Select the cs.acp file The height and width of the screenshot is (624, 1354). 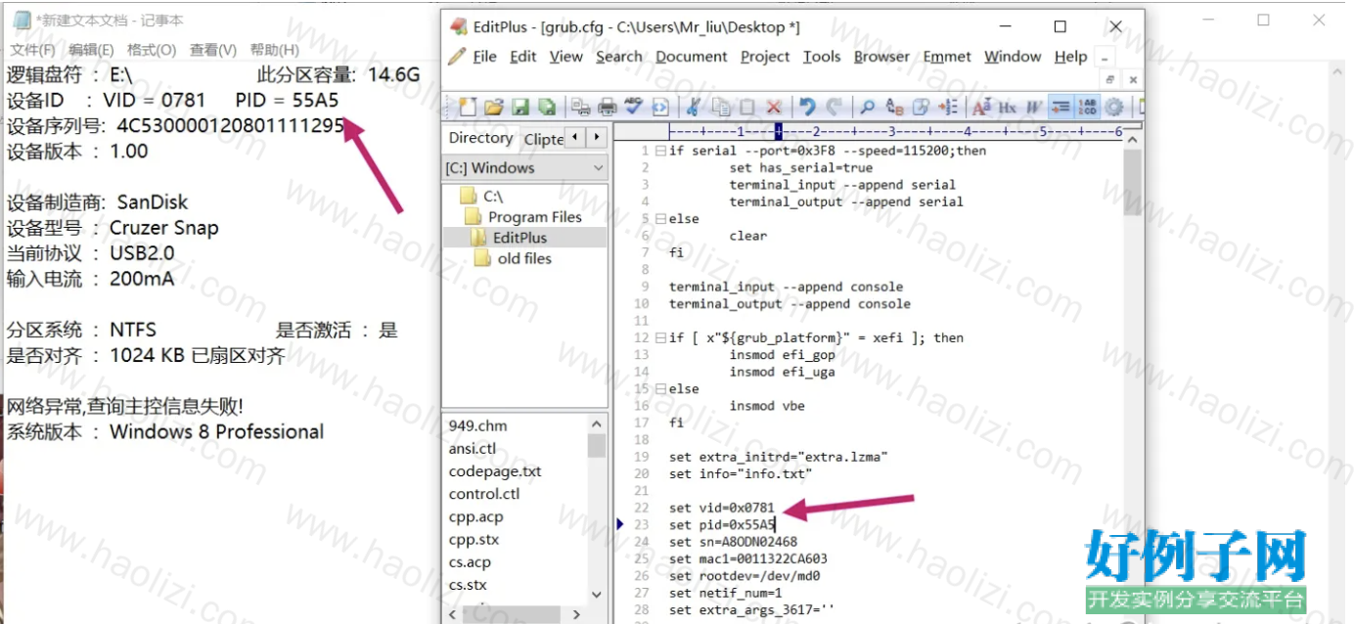[x=470, y=561]
